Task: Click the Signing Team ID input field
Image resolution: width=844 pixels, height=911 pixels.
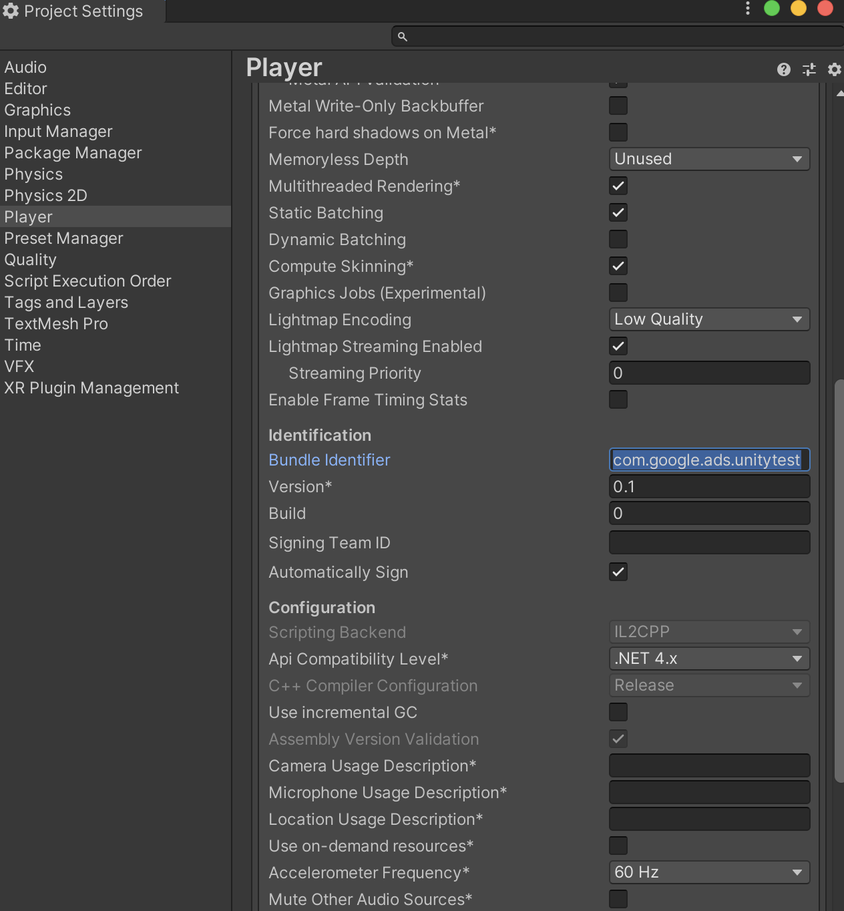Action: point(709,542)
